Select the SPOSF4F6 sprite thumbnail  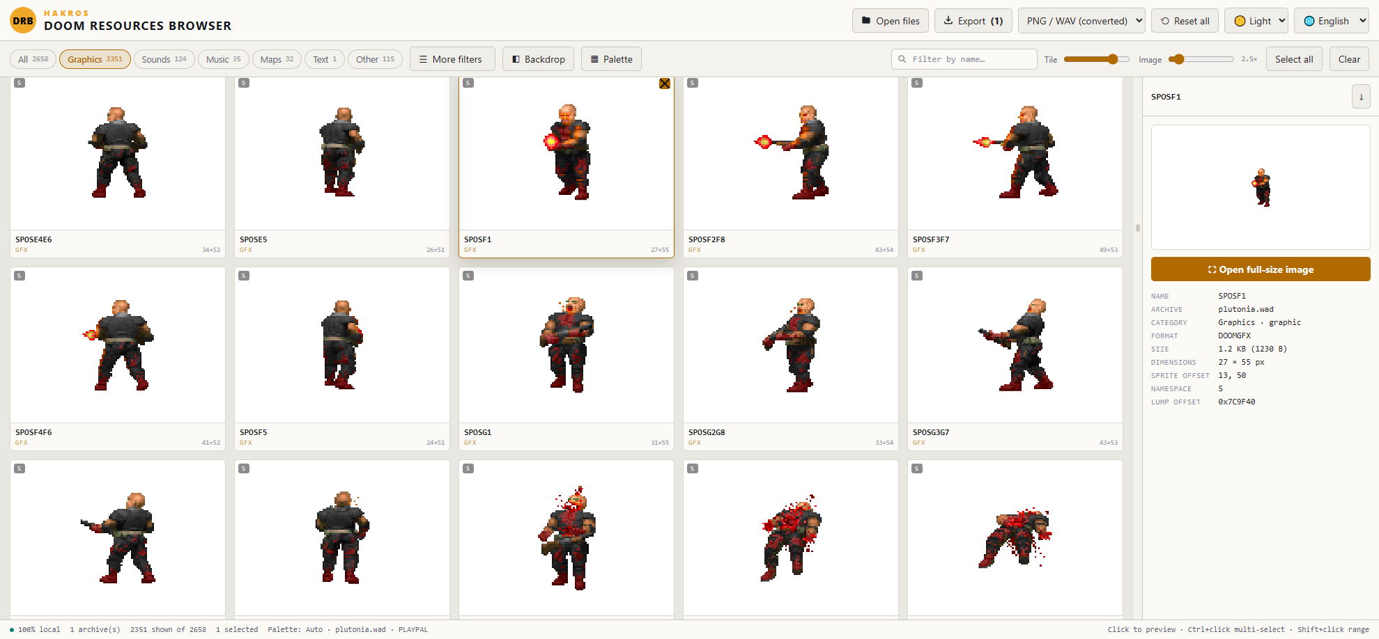coord(118,345)
